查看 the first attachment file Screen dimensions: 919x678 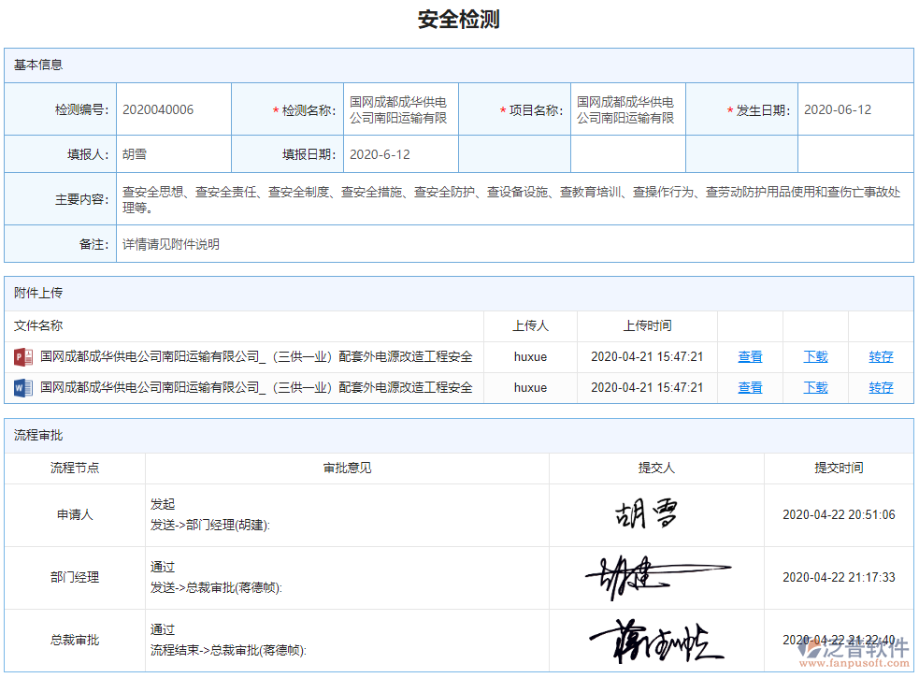[749, 356]
